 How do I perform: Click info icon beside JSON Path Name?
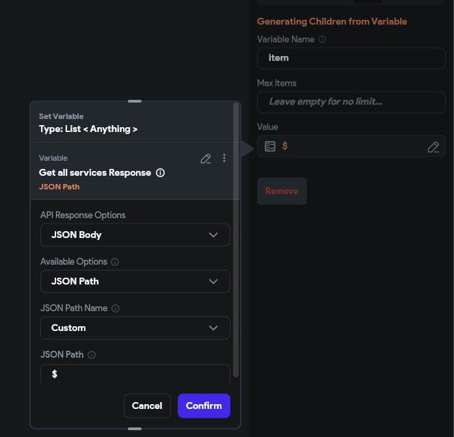(x=115, y=308)
